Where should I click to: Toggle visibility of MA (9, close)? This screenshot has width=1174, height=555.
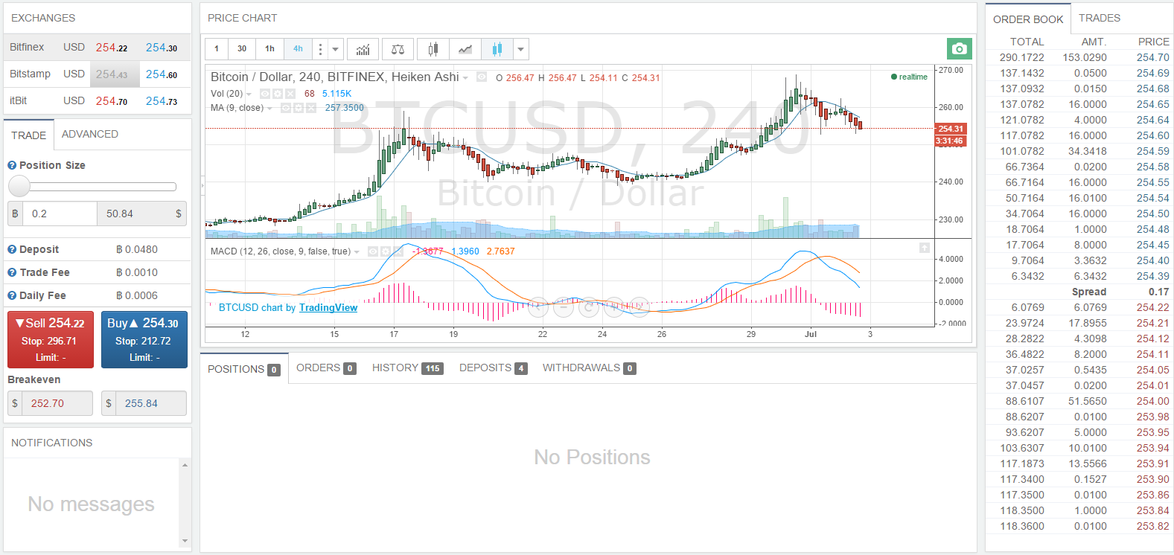pyautogui.click(x=285, y=108)
